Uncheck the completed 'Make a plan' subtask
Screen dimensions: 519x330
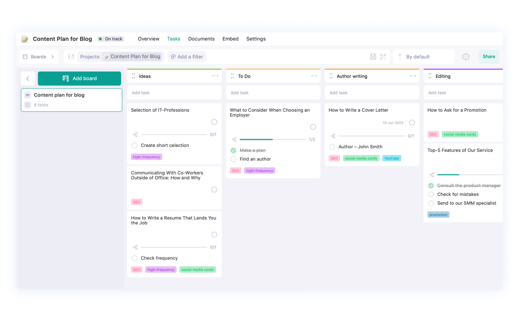pyautogui.click(x=233, y=150)
